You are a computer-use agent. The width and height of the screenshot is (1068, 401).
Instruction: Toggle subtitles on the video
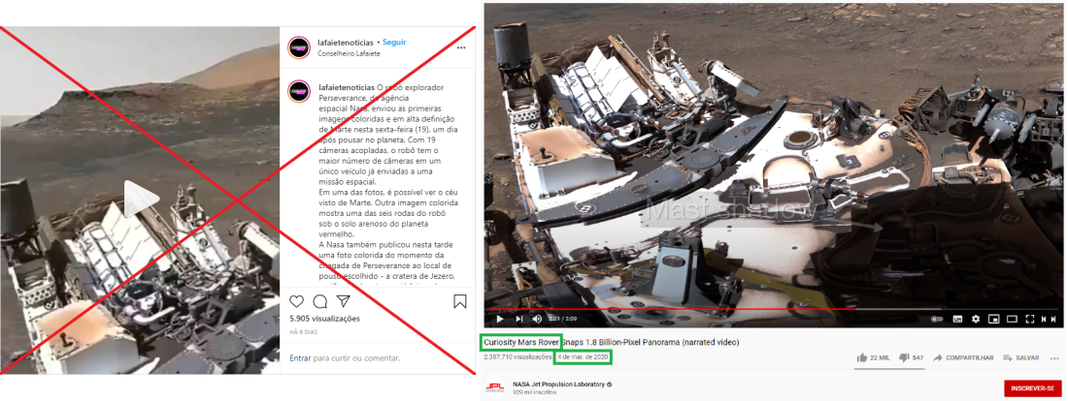957,319
